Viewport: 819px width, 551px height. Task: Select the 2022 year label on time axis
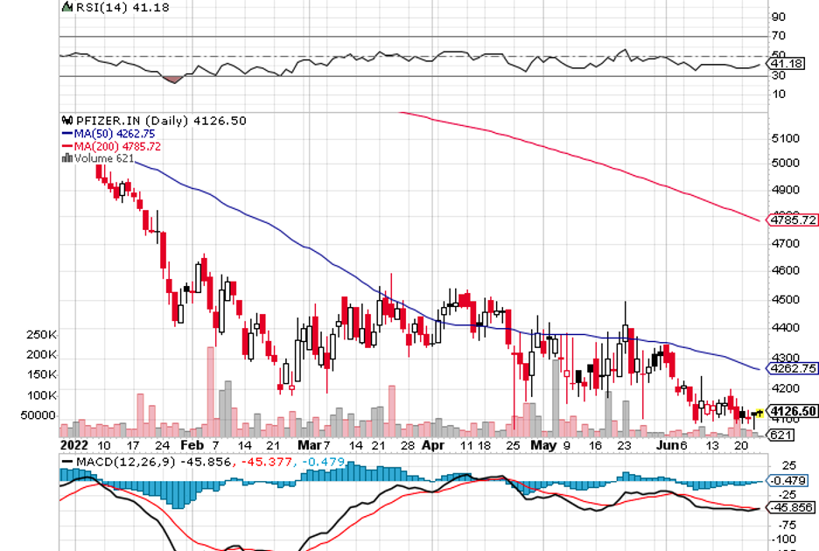[73, 445]
